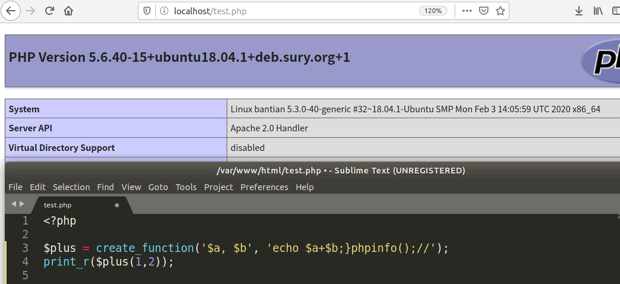Place cursor on the <?php opening tag

(x=60, y=221)
